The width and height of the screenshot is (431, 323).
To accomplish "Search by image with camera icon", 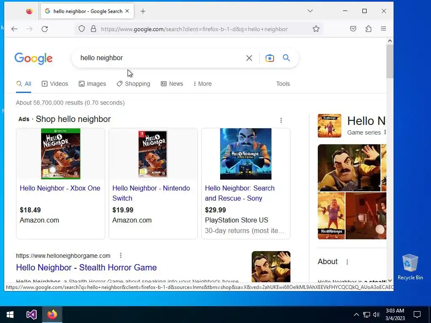I will (x=270, y=58).
